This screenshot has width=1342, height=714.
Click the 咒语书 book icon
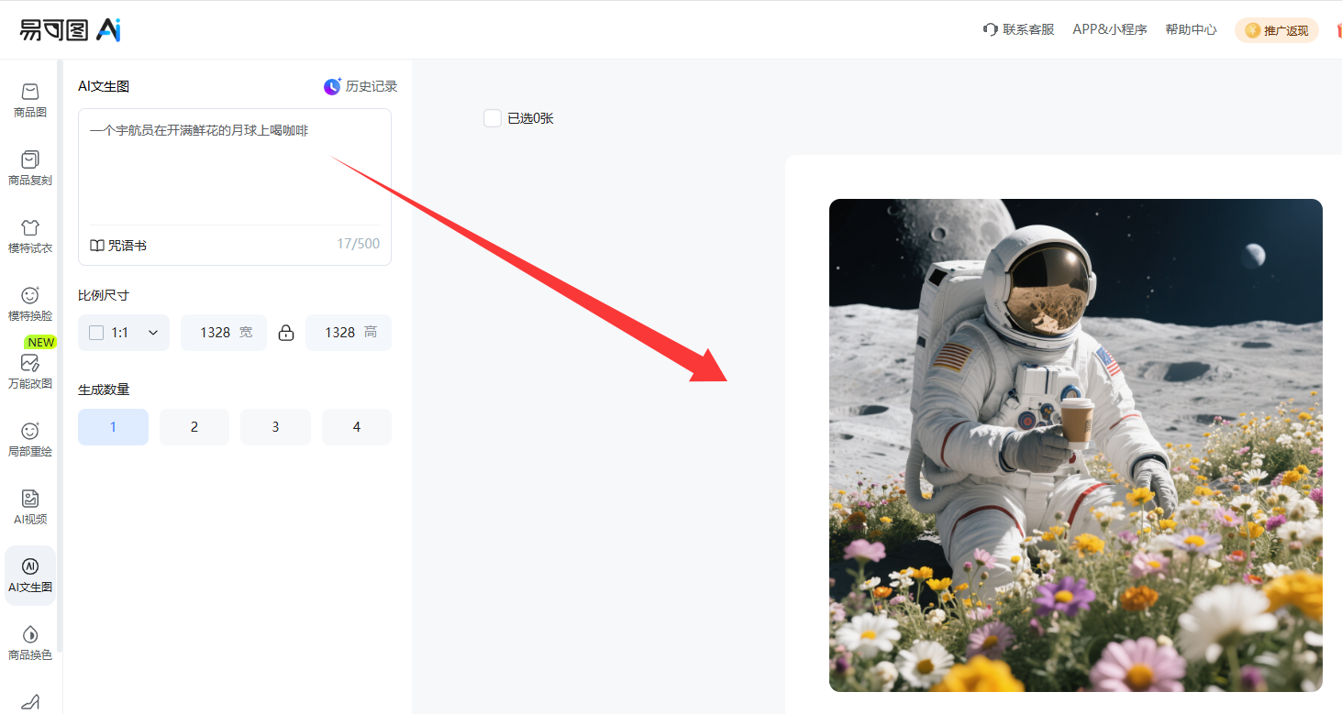coord(97,246)
